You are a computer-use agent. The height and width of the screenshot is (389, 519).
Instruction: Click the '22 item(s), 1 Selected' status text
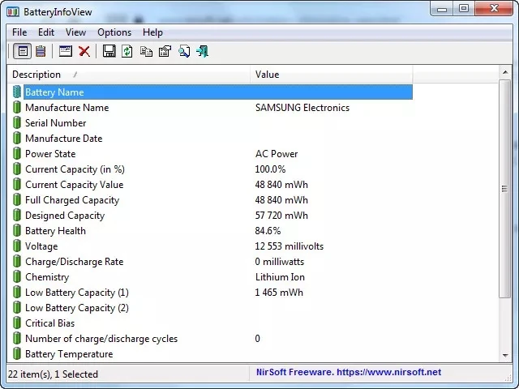click(x=53, y=374)
